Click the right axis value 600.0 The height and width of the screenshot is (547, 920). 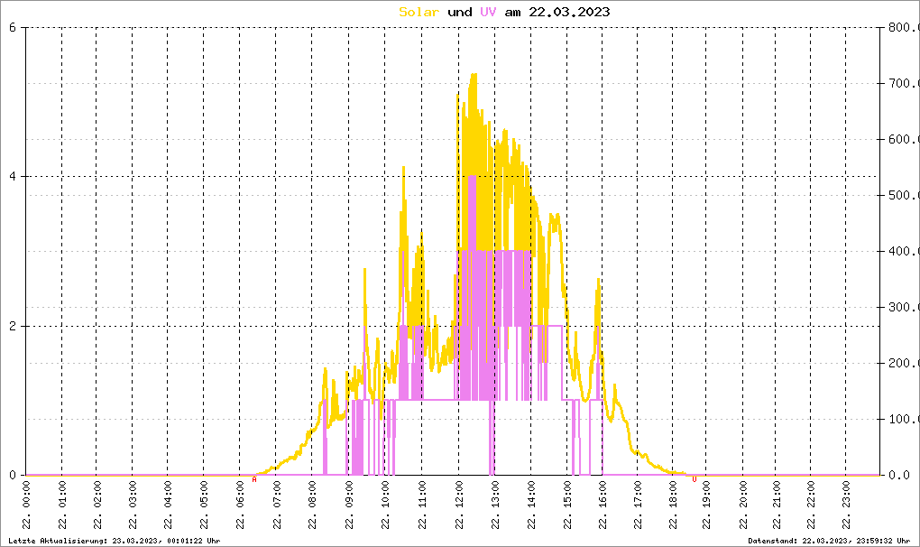click(902, 139)
